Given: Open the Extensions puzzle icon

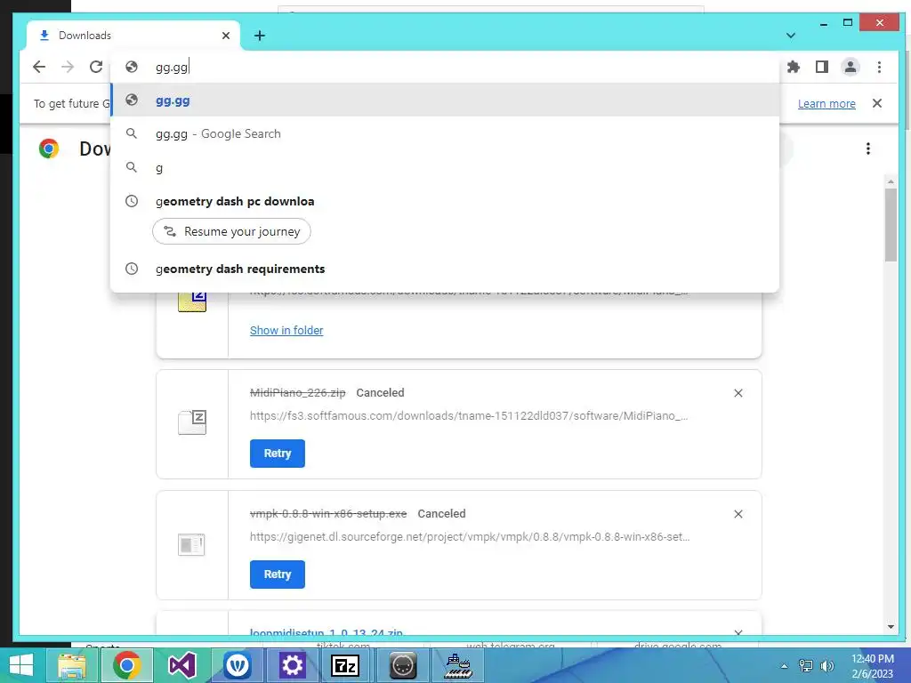Looking at the screenshot, I should click(793, 67).
